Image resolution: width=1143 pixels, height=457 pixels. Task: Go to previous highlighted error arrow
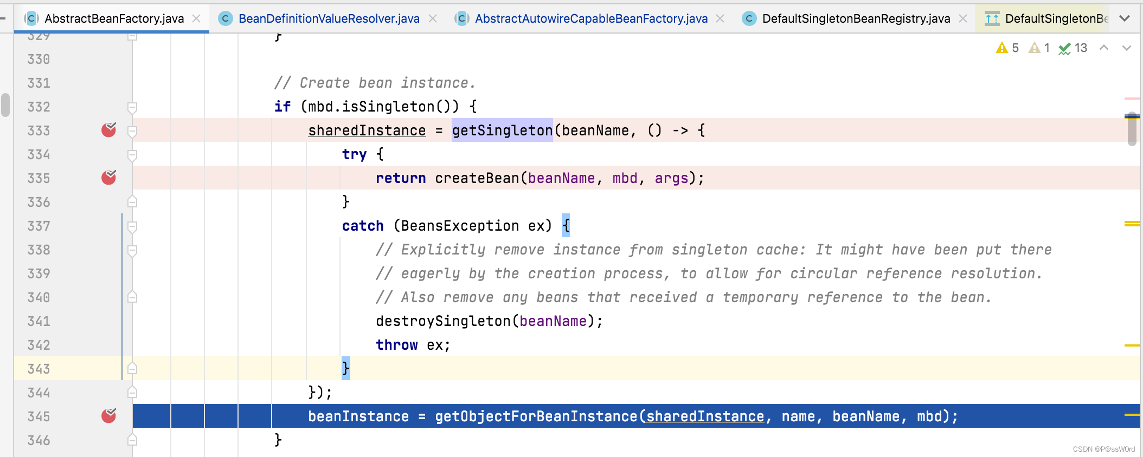tap(1104, 48)
